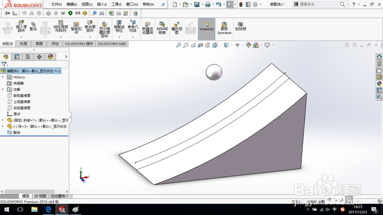Open the Exploded View tool (爆炸视图)
The width and height of the screenshot is (383, 215).
(177, 28)
